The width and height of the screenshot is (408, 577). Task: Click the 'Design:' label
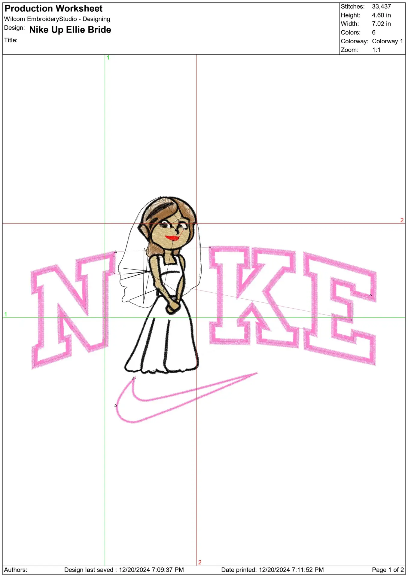coord(14,28)
